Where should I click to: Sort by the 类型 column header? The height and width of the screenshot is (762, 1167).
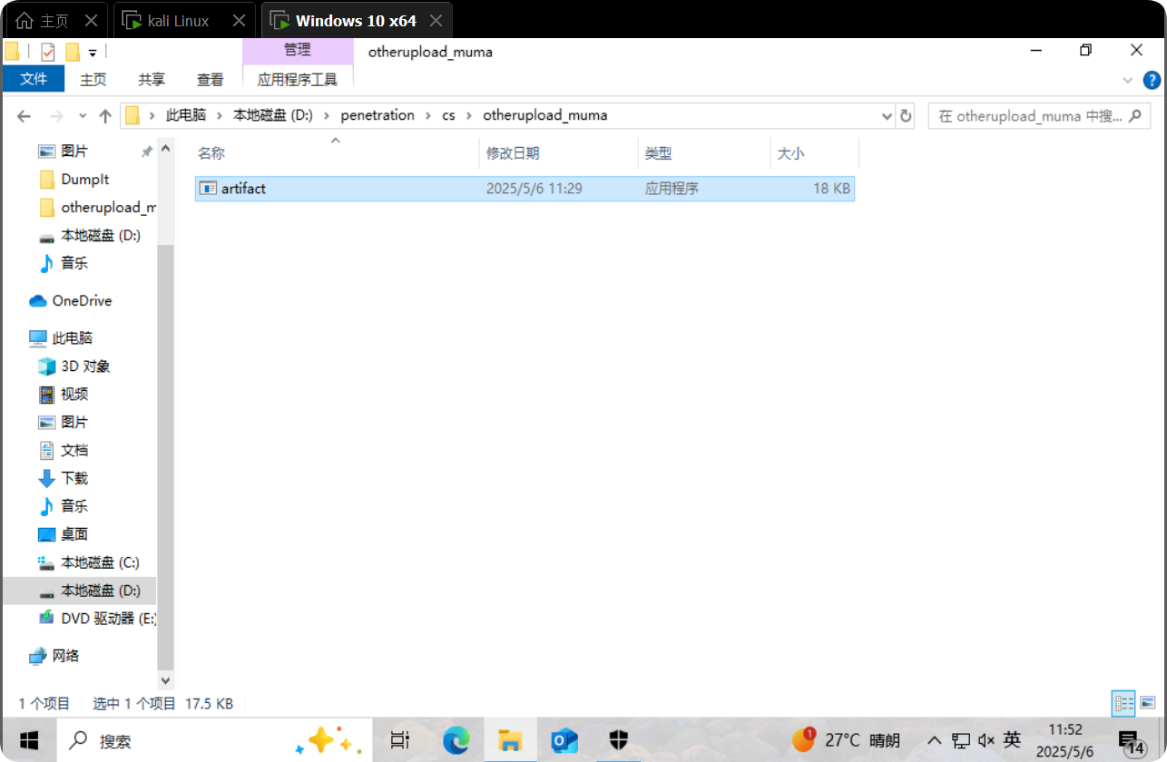click(704, 153)
